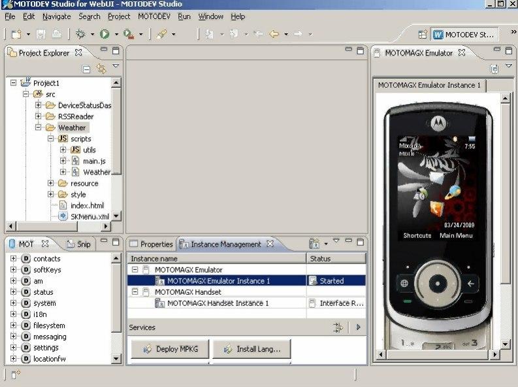Click the MOTOMAGX Emulator view toolbar icon

pos(494,69)
